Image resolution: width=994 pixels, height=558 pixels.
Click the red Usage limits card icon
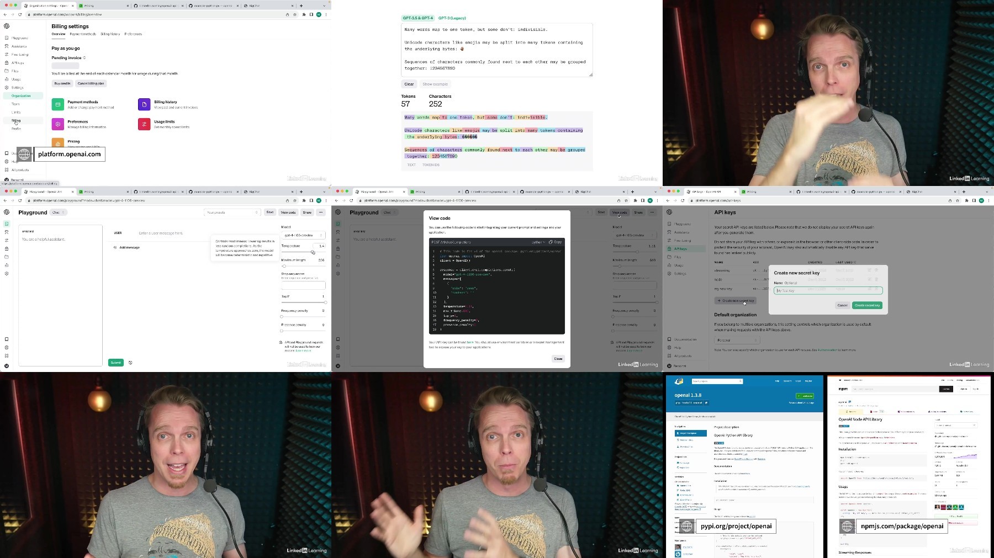tap(144, 124)
